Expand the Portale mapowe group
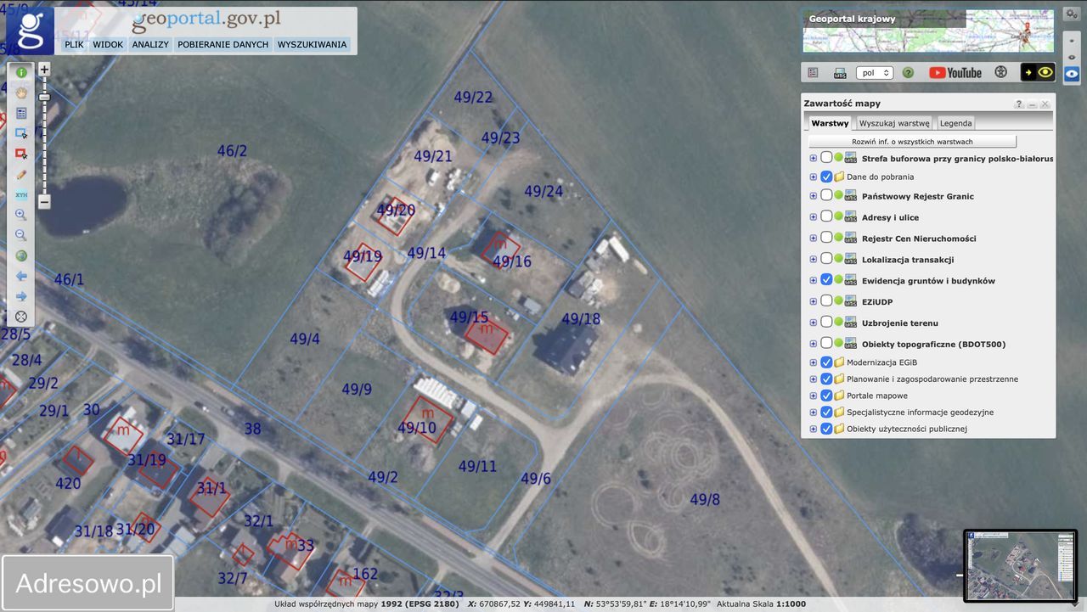The width and height of the screenshot is (1087, 612). pyautogui.click(x=813, y=396)
